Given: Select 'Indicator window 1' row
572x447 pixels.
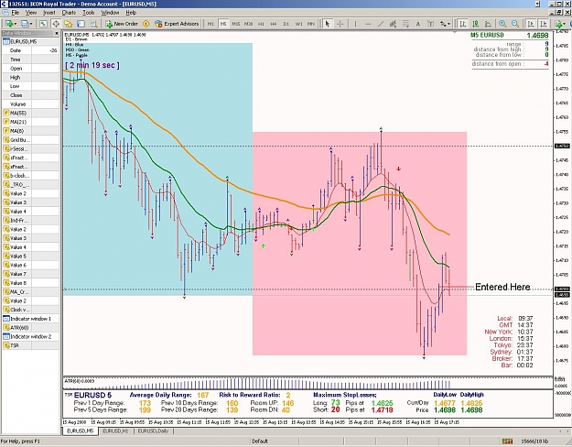Looking at the screenshot, I should pos(30,319).
